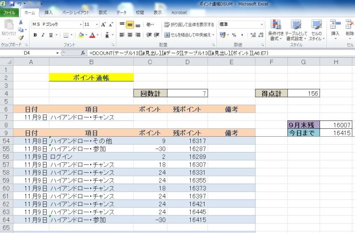This screenshot has height=233, width=355.
Task: Switch to the Page Layout ribbon tab
Action: coord(75,12)
